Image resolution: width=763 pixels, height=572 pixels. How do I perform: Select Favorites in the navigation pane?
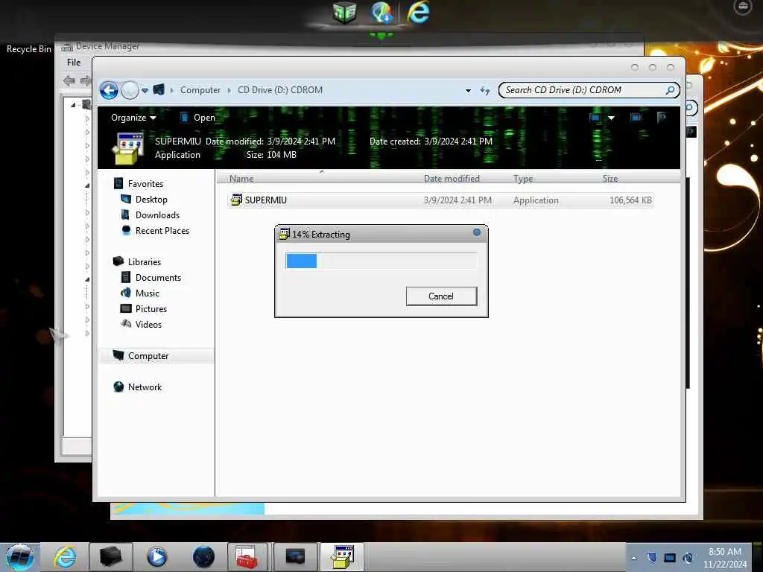pyautogui.click(x=145, y=184)
